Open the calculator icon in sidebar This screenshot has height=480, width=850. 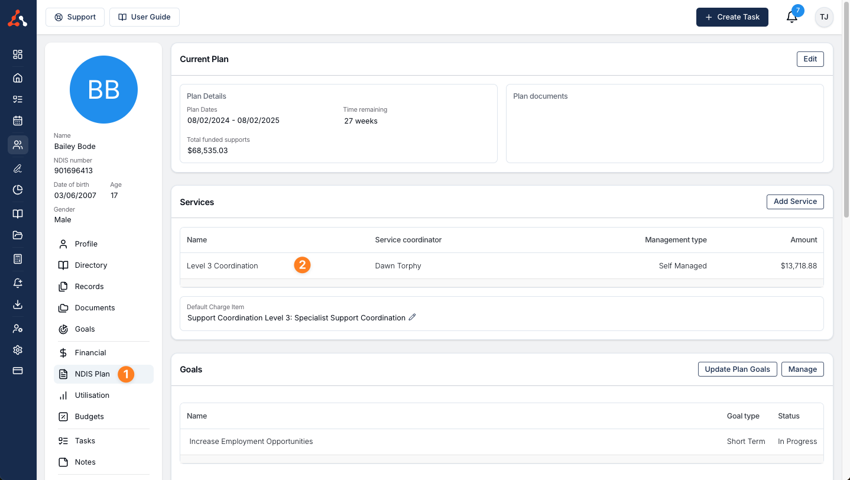pyautogui.click(x=18, y=259)
